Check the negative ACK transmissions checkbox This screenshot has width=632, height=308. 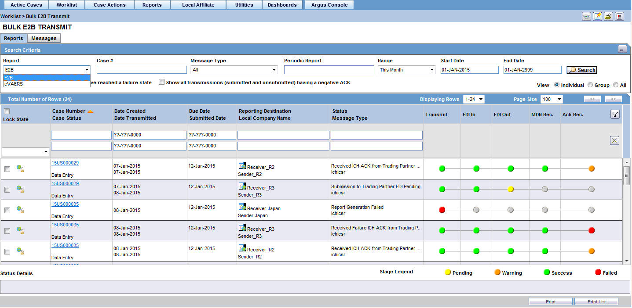point(162,82)
